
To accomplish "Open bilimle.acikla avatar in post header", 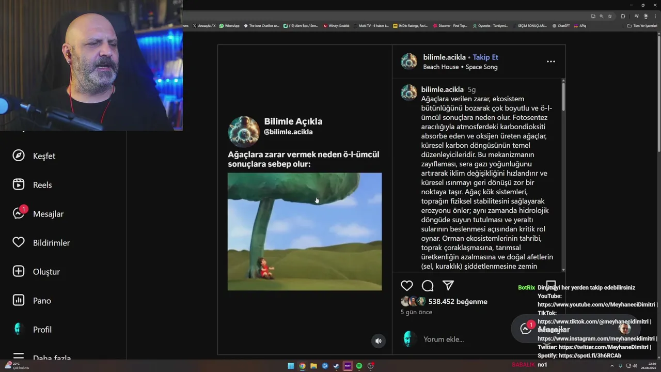I will point(409,61).
